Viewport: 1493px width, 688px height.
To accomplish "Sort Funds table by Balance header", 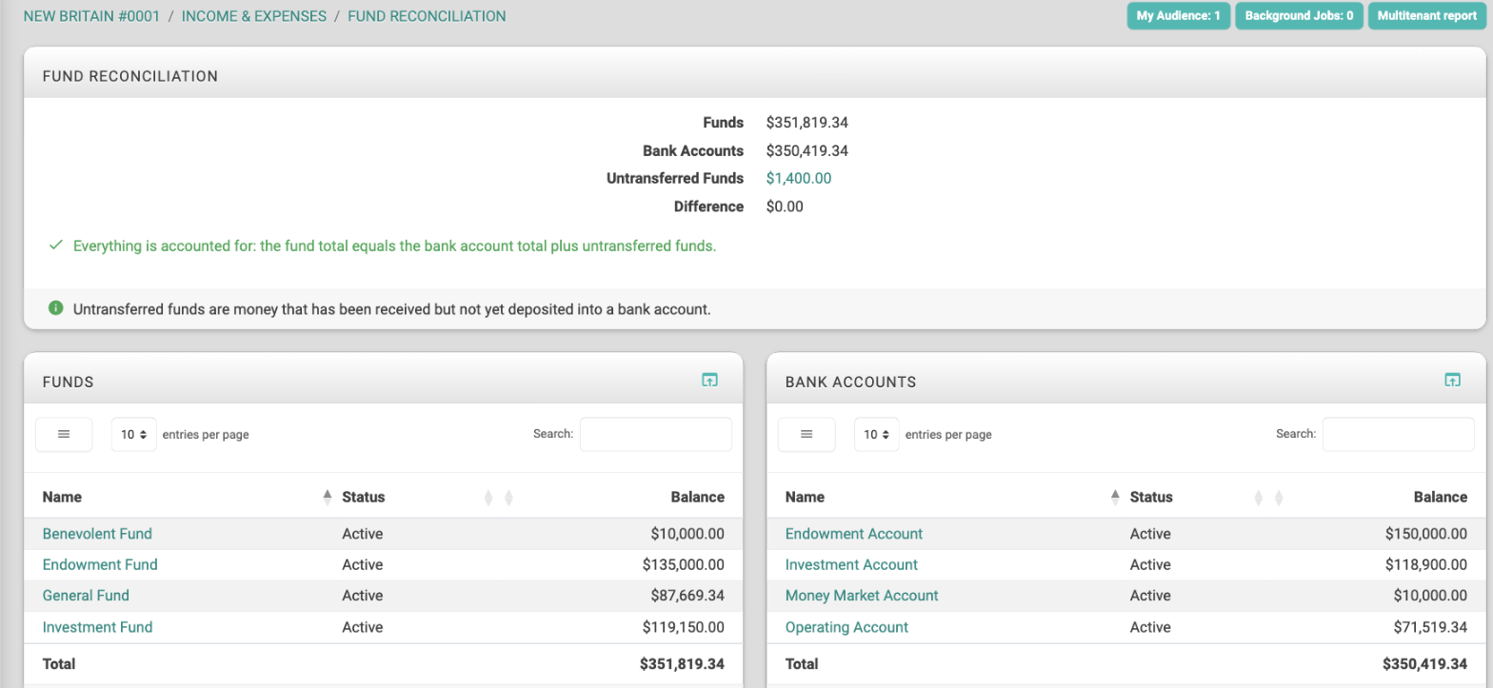I will pos(698,497).
